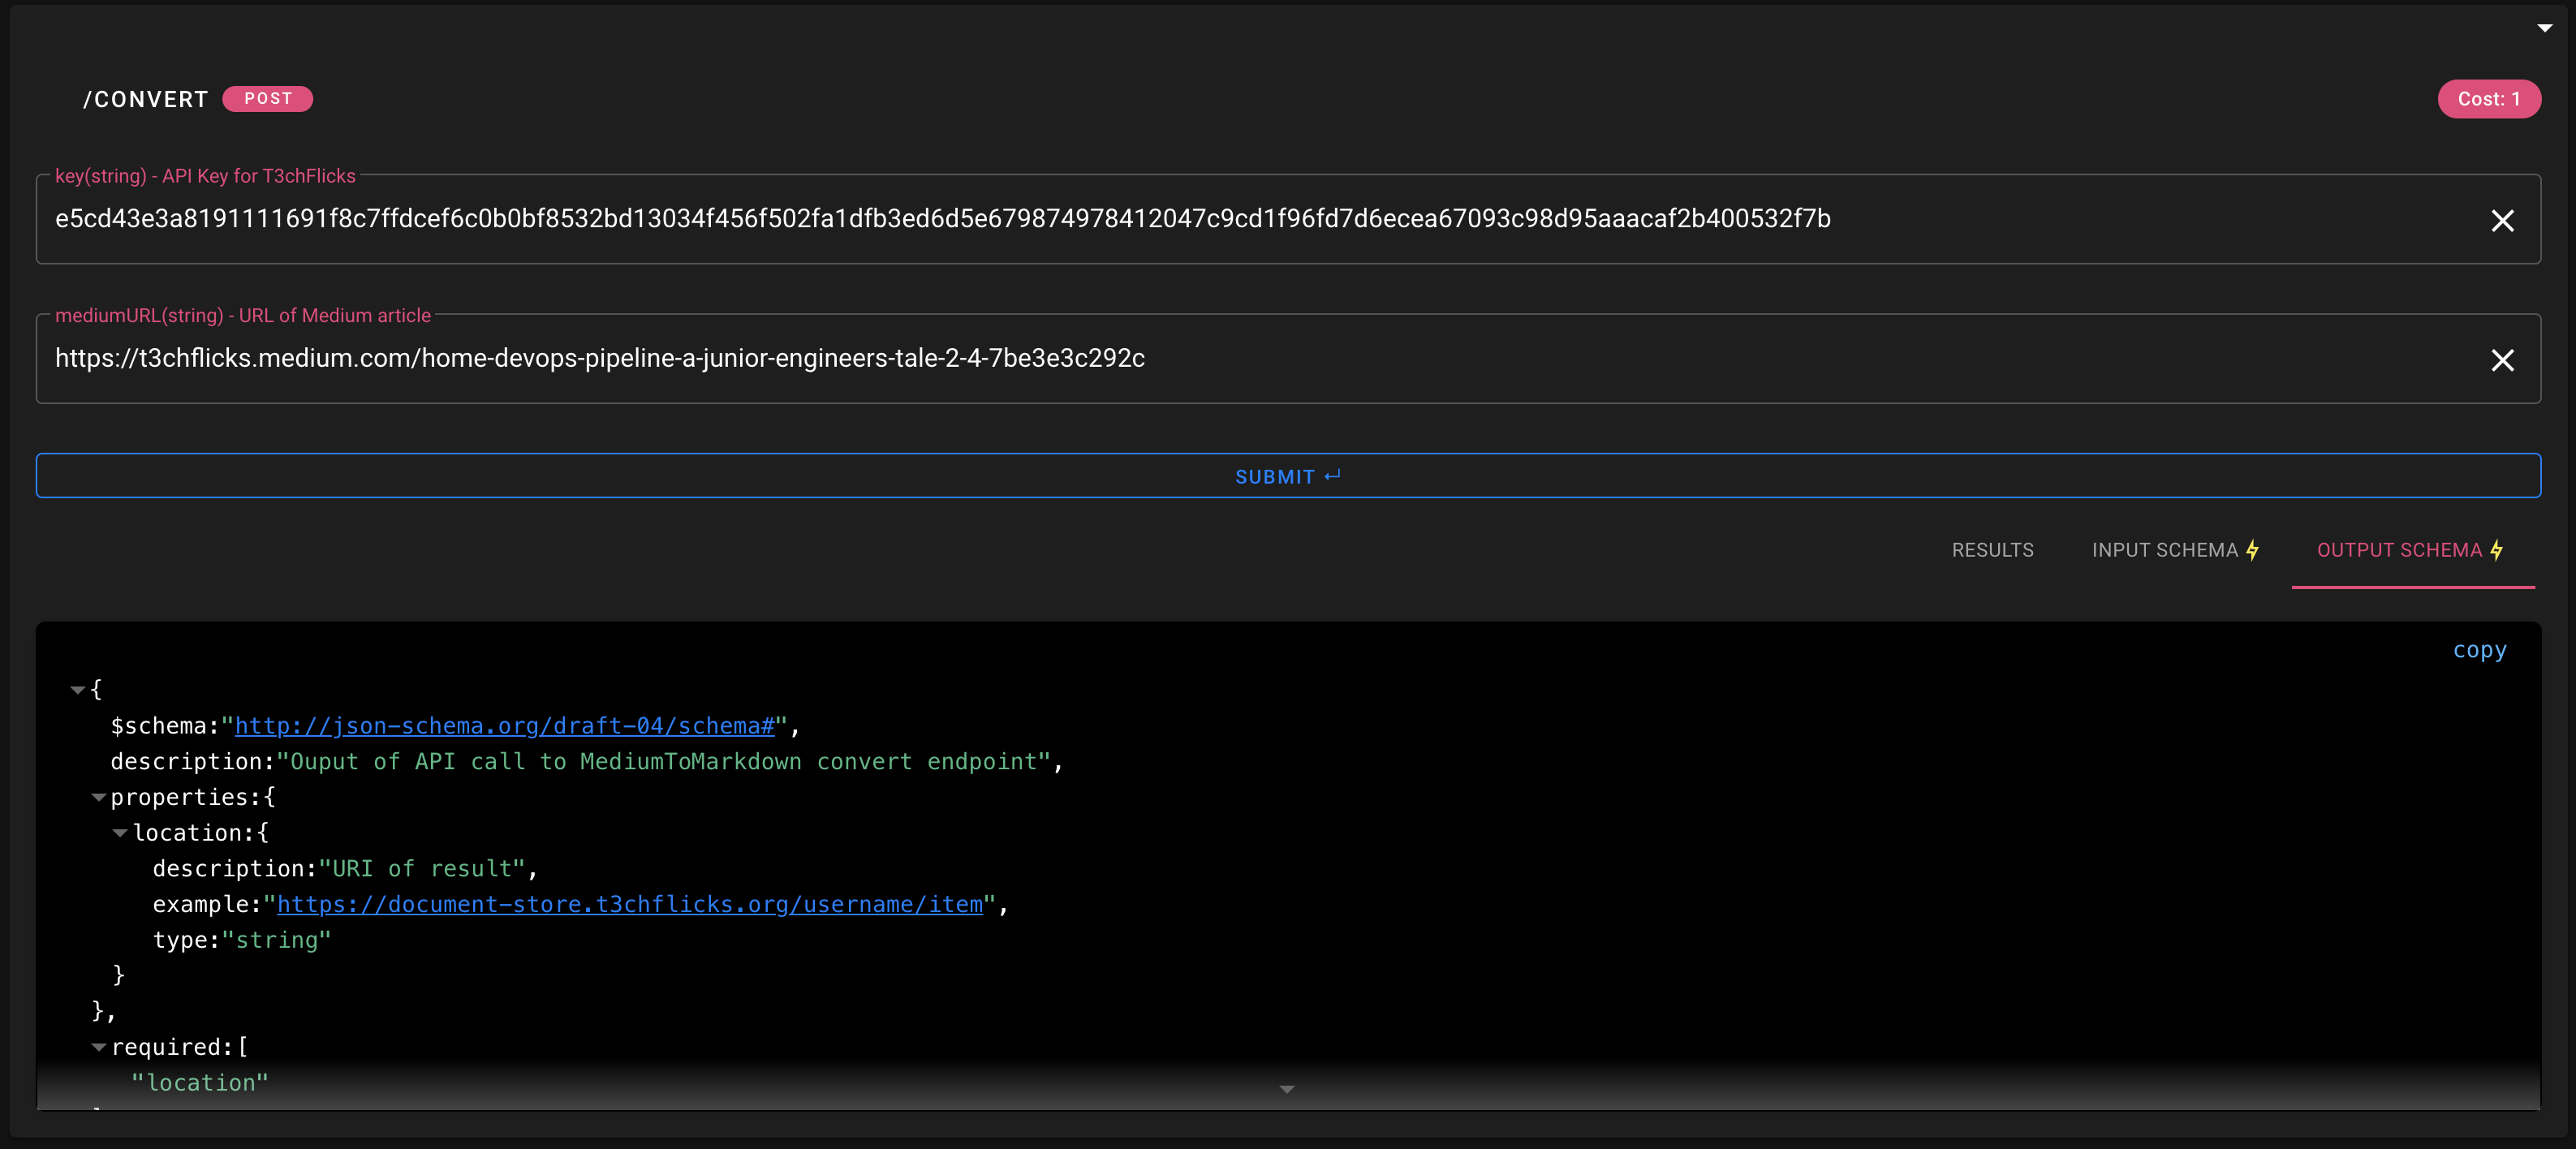Select the Output Schema tab
Screen dimensions: 2576x1149
(2411, 550)
